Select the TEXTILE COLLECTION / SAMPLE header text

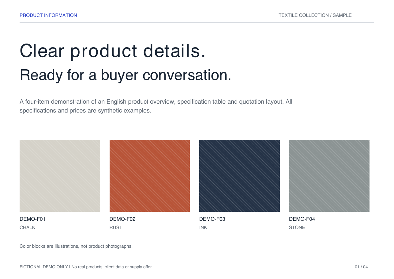(x=315, y=15)
